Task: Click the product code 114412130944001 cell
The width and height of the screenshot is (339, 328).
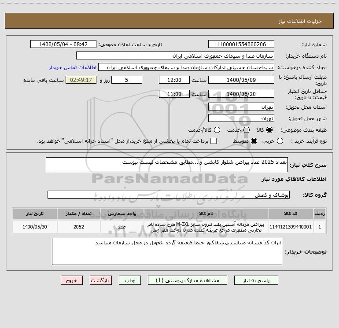Action: (x=291, y=227)
